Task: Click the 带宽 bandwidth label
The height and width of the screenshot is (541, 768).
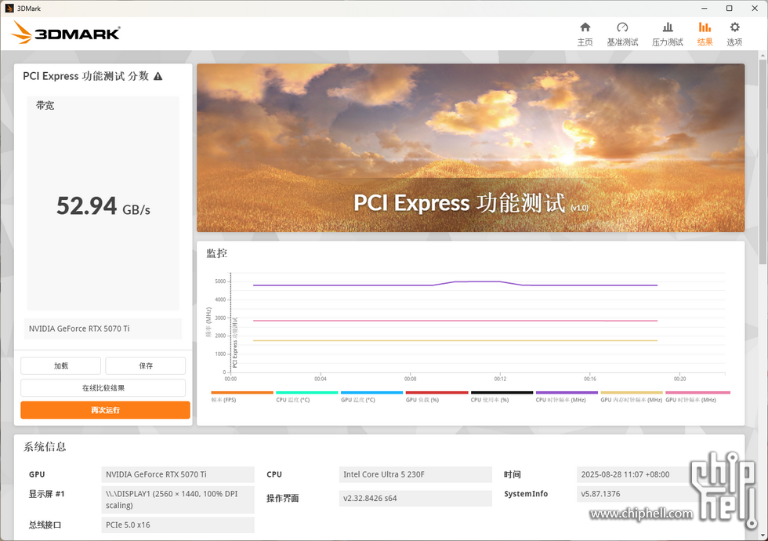Action: [45, 105]
